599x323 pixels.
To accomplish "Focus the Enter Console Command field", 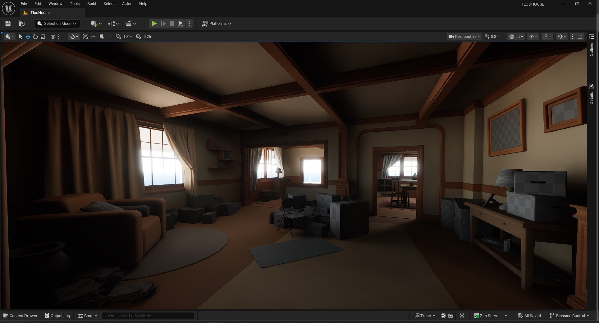I will [x=148, y=315].
